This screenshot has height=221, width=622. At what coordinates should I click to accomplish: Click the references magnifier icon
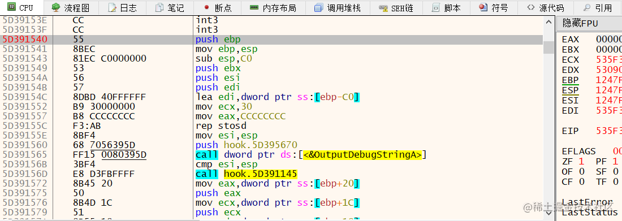(x=587, y=7)
